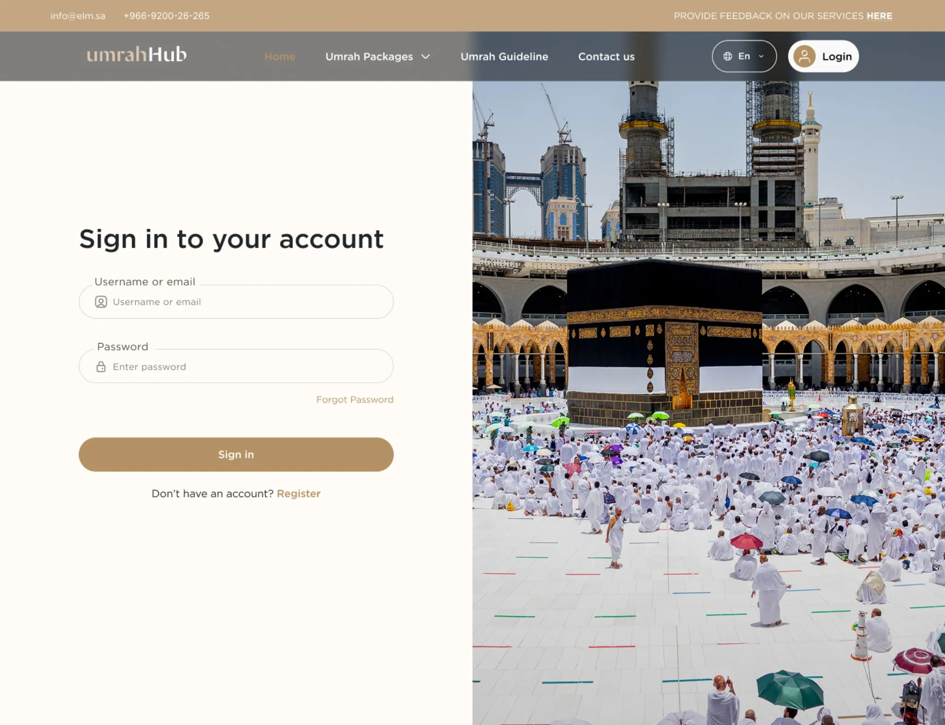This screenshot has width=945, height=725.
Task: Navigate to Contact us
Action: click(x=606, y=57)
